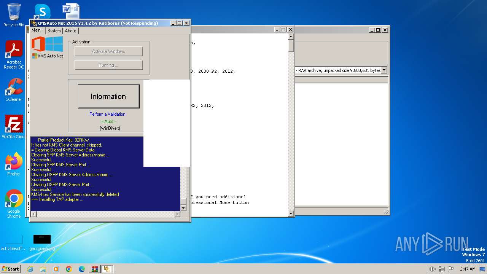Click the archive window's resize grip
The height and width of the screenshot is (274, 487).
pos(386,212)
